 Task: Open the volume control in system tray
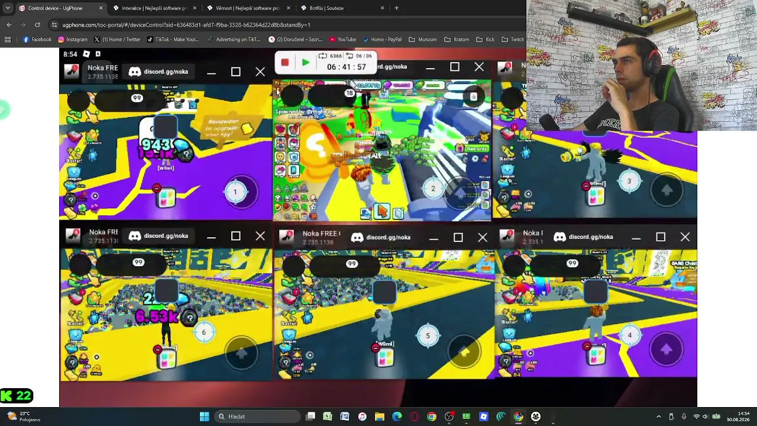click(x=705, y=417)
